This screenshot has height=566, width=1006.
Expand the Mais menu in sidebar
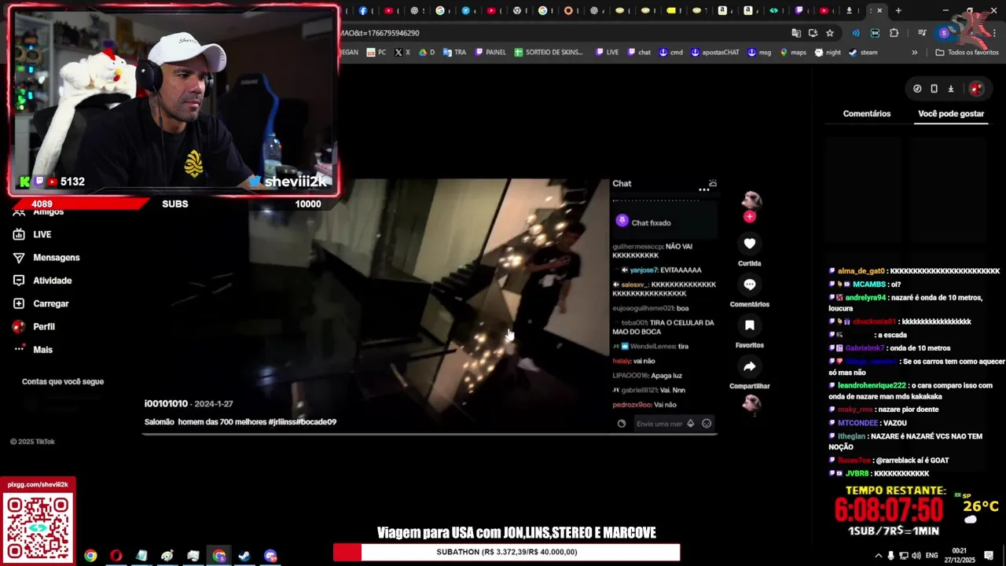pyautogui.click(x=42, y=349)
